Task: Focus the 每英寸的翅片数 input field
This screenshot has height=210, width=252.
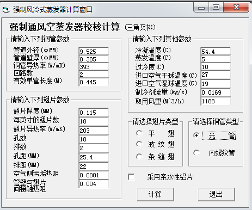Action: (94, 121)
